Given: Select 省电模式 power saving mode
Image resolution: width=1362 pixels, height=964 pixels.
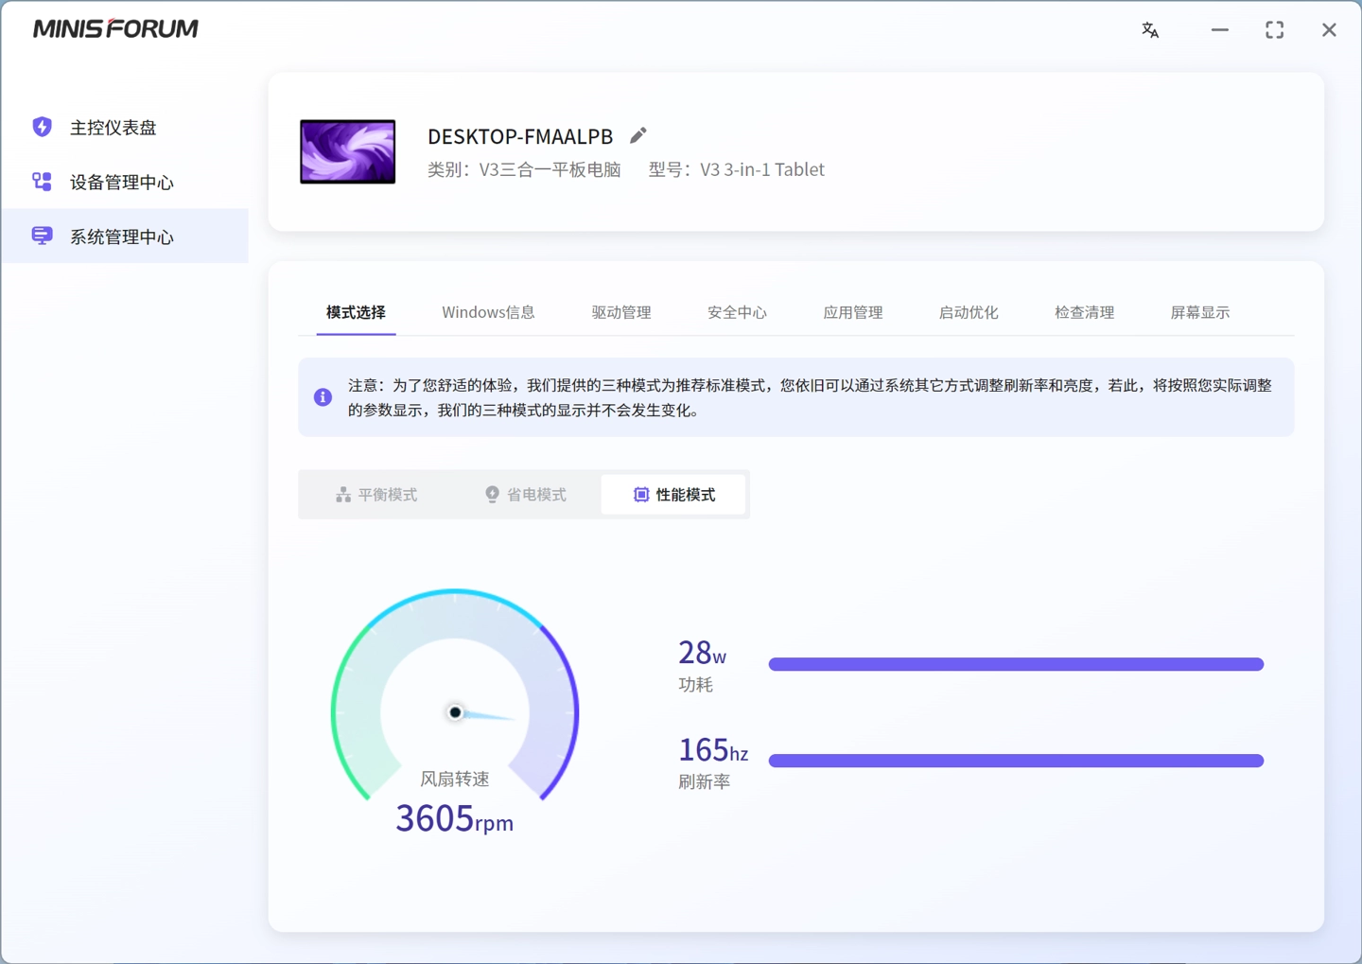Looking at the screenshot, I should (526, 495).
